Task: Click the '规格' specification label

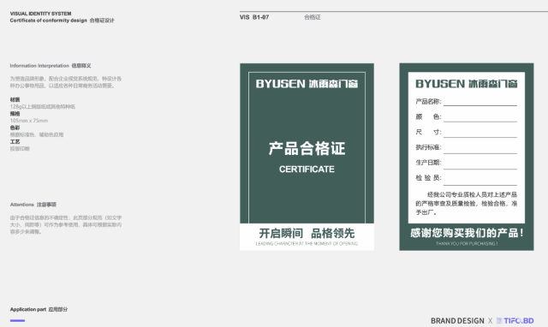Action: click(15, 114)
